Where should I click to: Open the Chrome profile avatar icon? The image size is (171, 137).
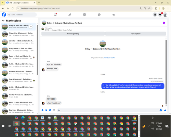tap(163, 8)
